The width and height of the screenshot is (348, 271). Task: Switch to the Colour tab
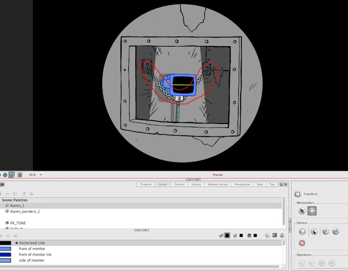pos(163,184)
